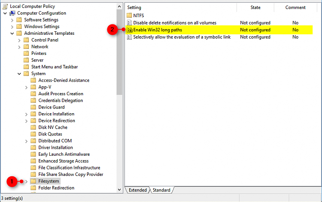Click the App-V folder icon
Screen dimensions: 322x202
(x=33, y=87)
